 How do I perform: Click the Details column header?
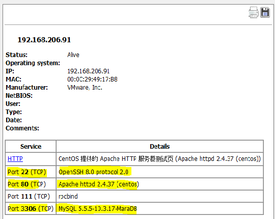click(160, 146)
